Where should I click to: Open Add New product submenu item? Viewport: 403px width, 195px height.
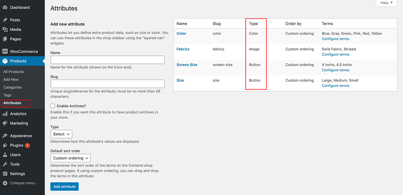(11, 80)
